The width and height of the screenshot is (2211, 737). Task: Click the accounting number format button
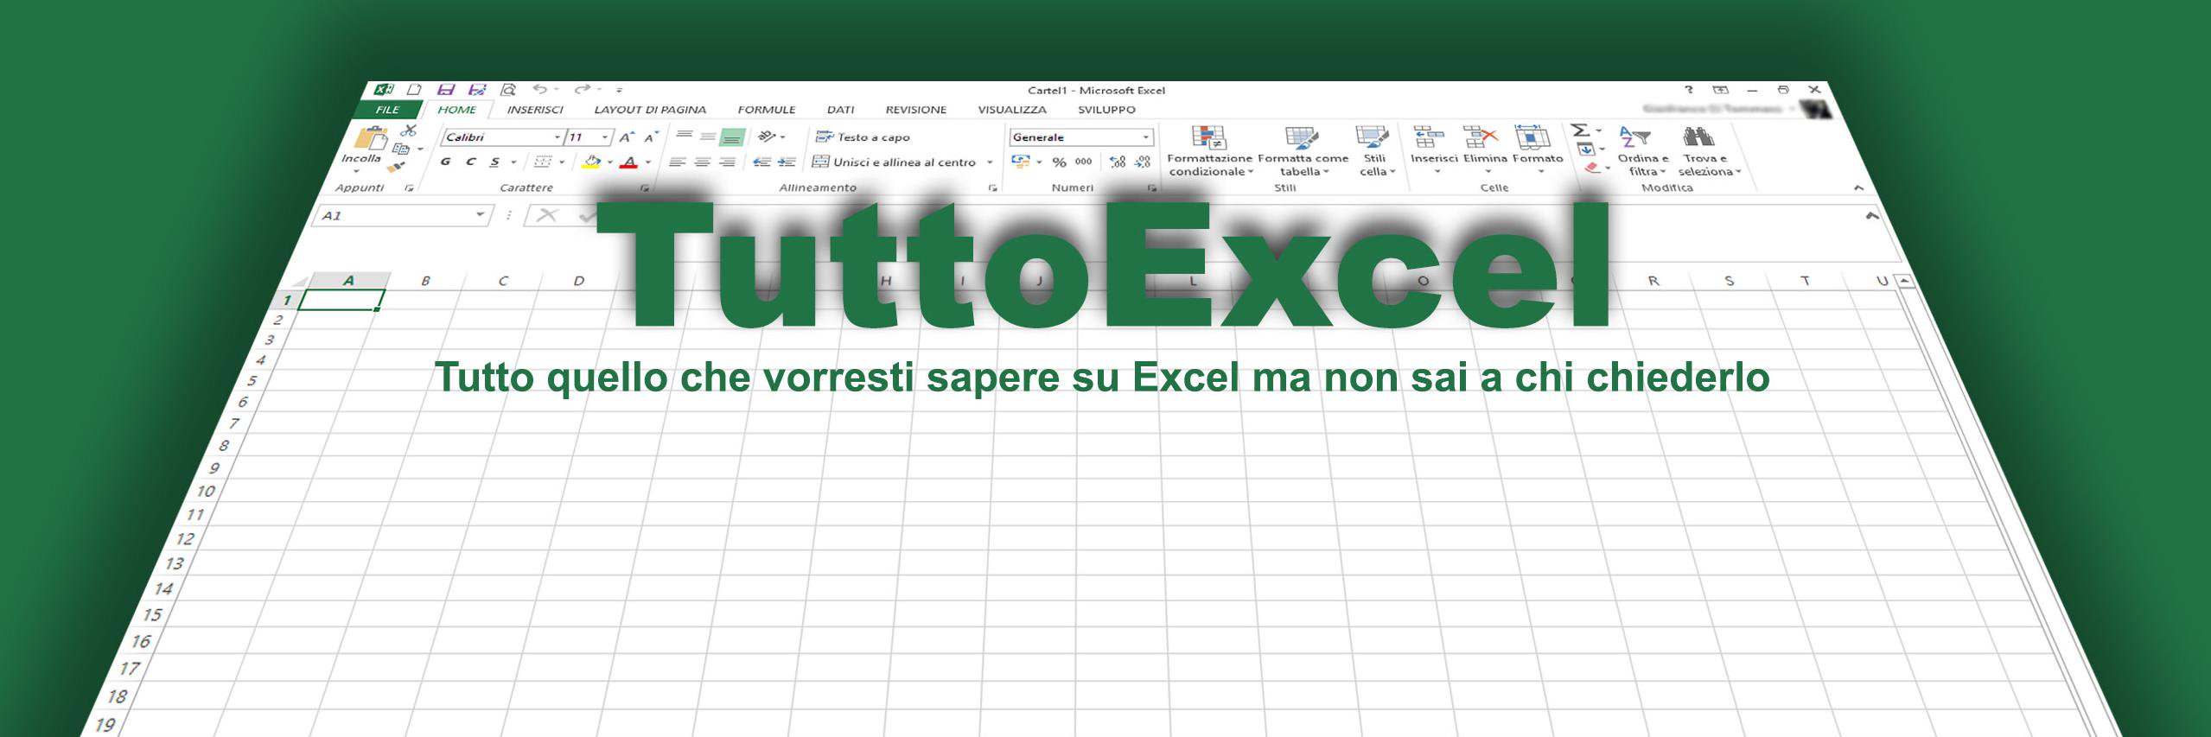coord(1020,162)
